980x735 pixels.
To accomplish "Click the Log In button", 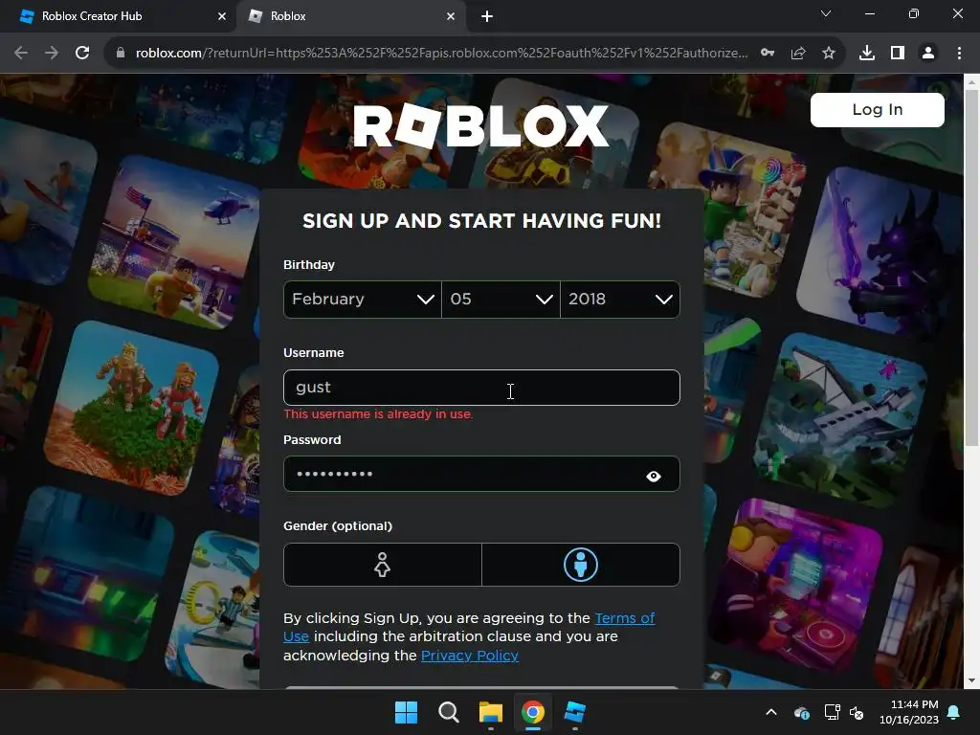I will pyautogui.click(x=877, y=110).
